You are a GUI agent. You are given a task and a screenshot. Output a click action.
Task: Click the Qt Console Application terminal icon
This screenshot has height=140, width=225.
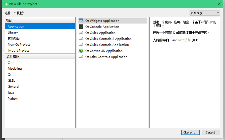pyautogui.click(x=81, y=27)
